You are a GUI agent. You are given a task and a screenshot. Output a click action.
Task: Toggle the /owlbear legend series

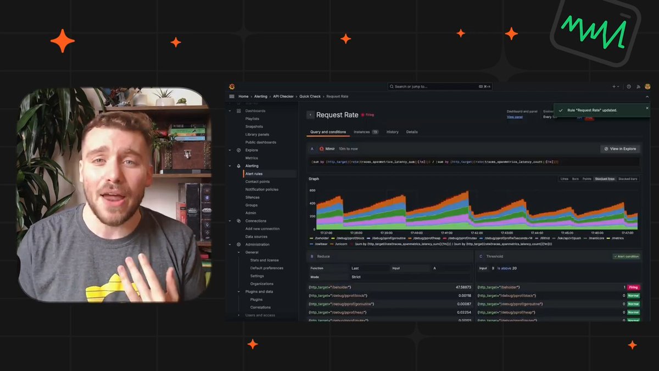tap(319, 243)
